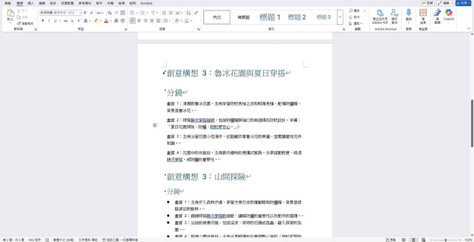Screen dimensions: 474x242
Task: Toggle Align Right paragraph alignment
Action: 145,21
